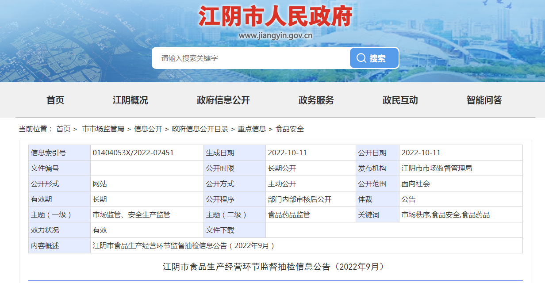This screenshot has height=283, width=545.
Task: Select the 体裁 label cell
Action: (x=377, y=199)
